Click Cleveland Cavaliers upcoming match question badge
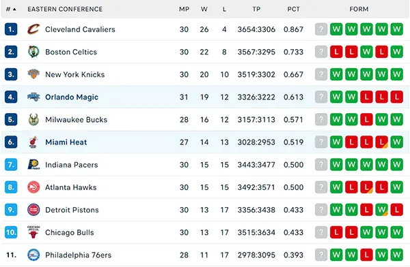410x267 pixels. (321, 29)
